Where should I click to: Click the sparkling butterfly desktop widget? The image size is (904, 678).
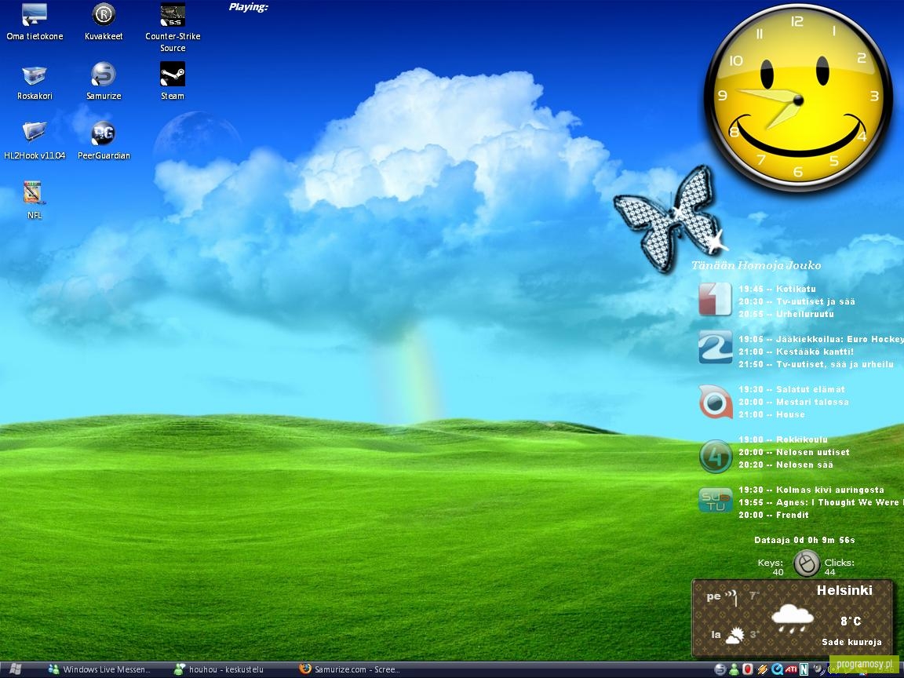[x=669, y=219]
